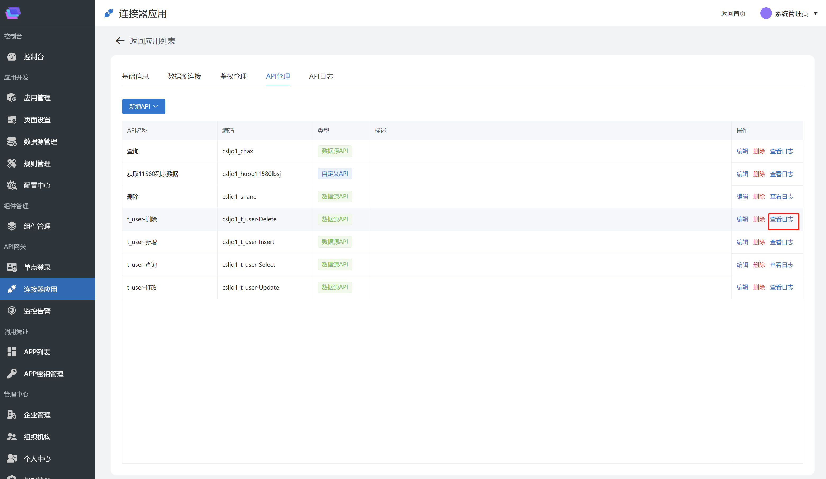826x479 pixels.
Task: Click 删除 for t_user-新增 row
Action: click(x=759, y=242)
